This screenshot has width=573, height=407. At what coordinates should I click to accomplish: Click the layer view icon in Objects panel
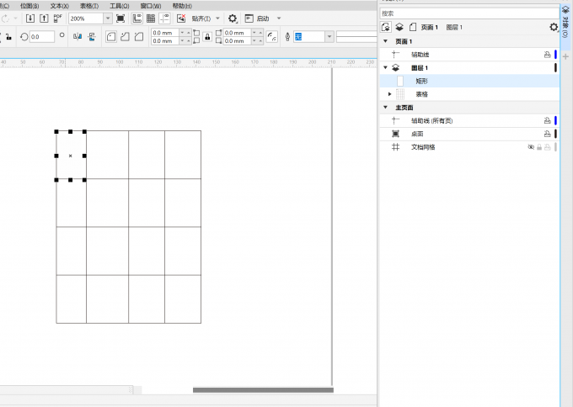(x=399, y=27)
